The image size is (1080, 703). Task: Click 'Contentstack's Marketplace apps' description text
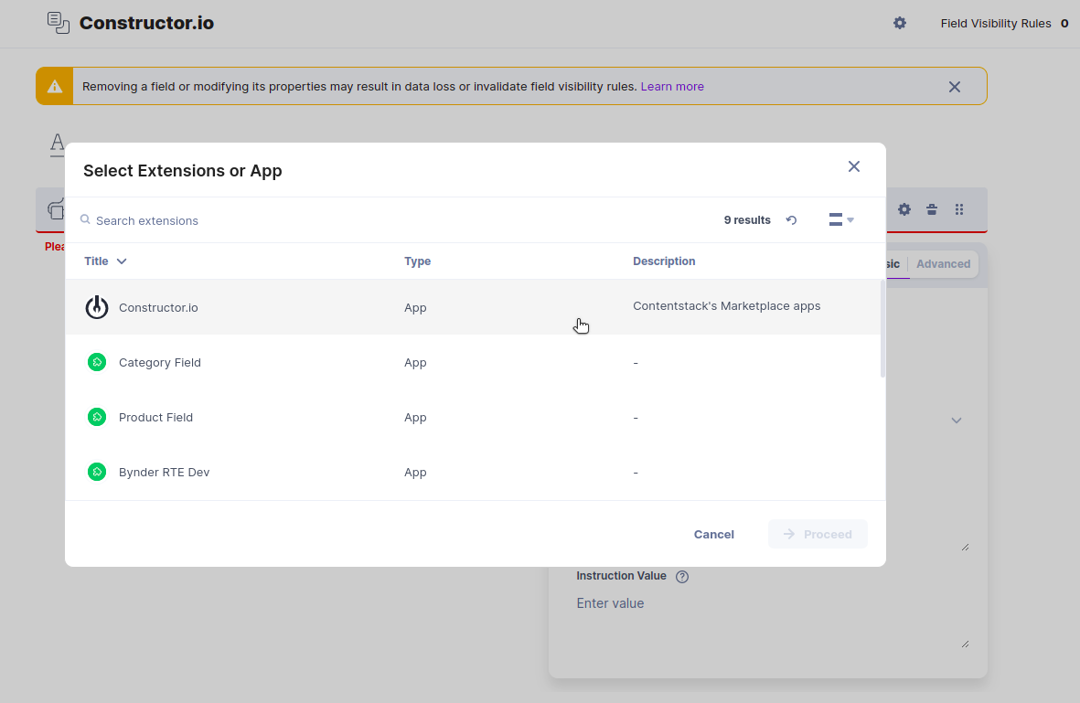coord(727,306)
